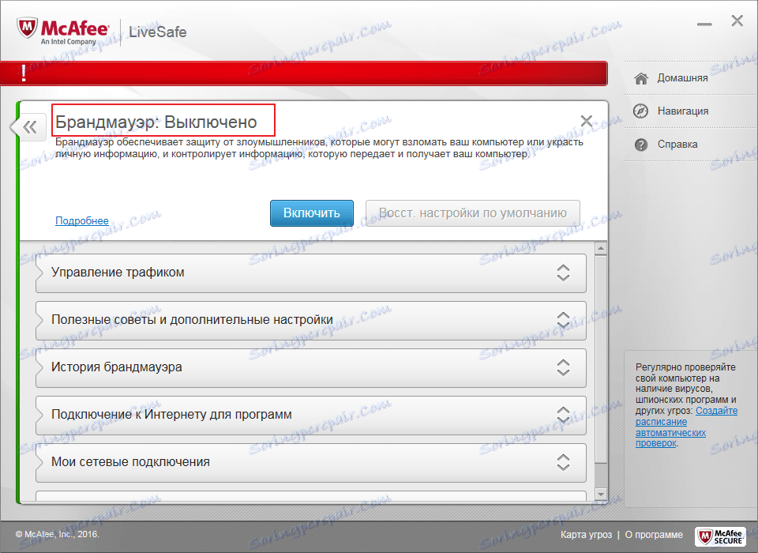
Task: Click the © McAfee, Inc., 2016 text
Action: (57, 534)
